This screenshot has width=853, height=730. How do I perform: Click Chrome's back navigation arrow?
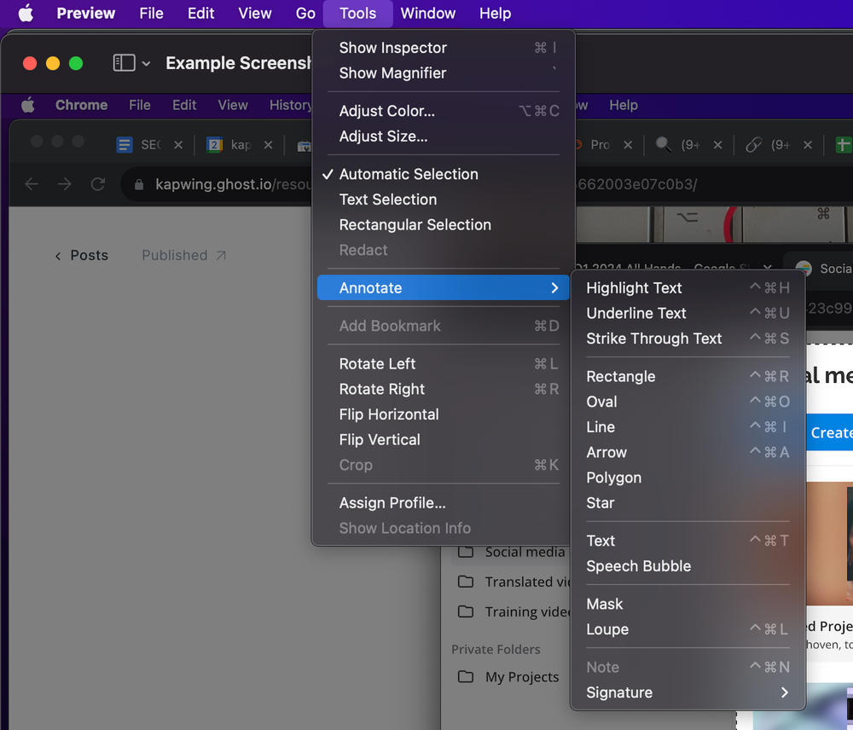(31, 183)
